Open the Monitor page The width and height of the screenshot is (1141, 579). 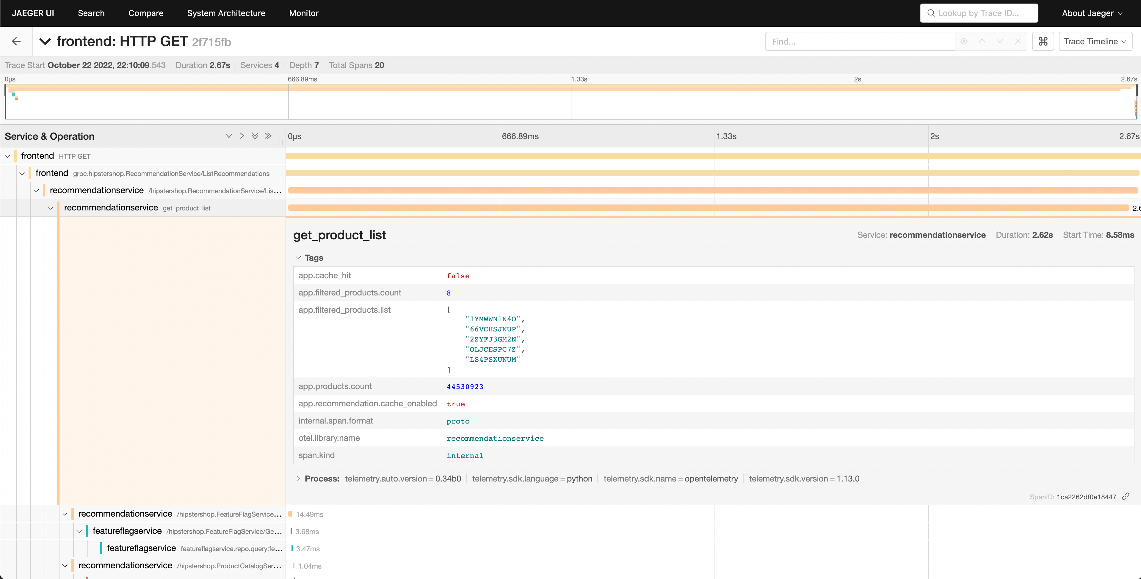point(303,13)
